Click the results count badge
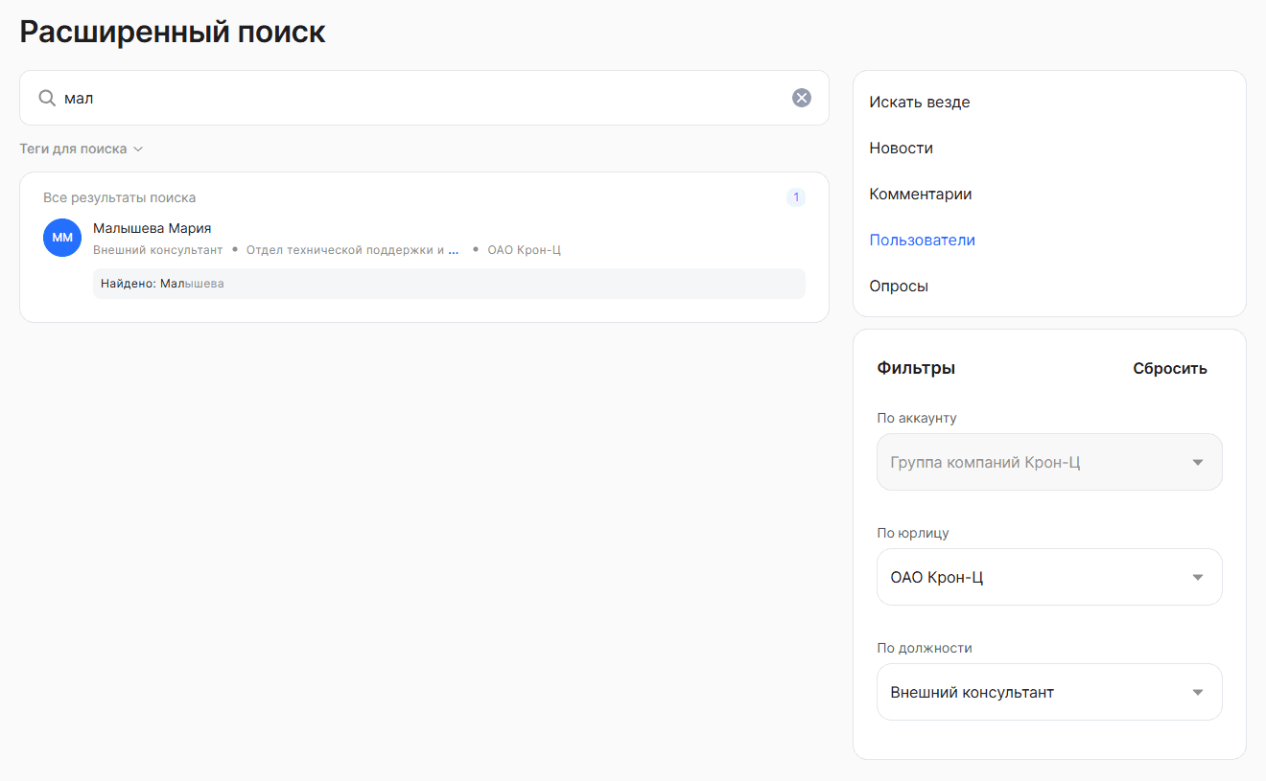This screenshot has width=1266, height=781. point(795,197)
